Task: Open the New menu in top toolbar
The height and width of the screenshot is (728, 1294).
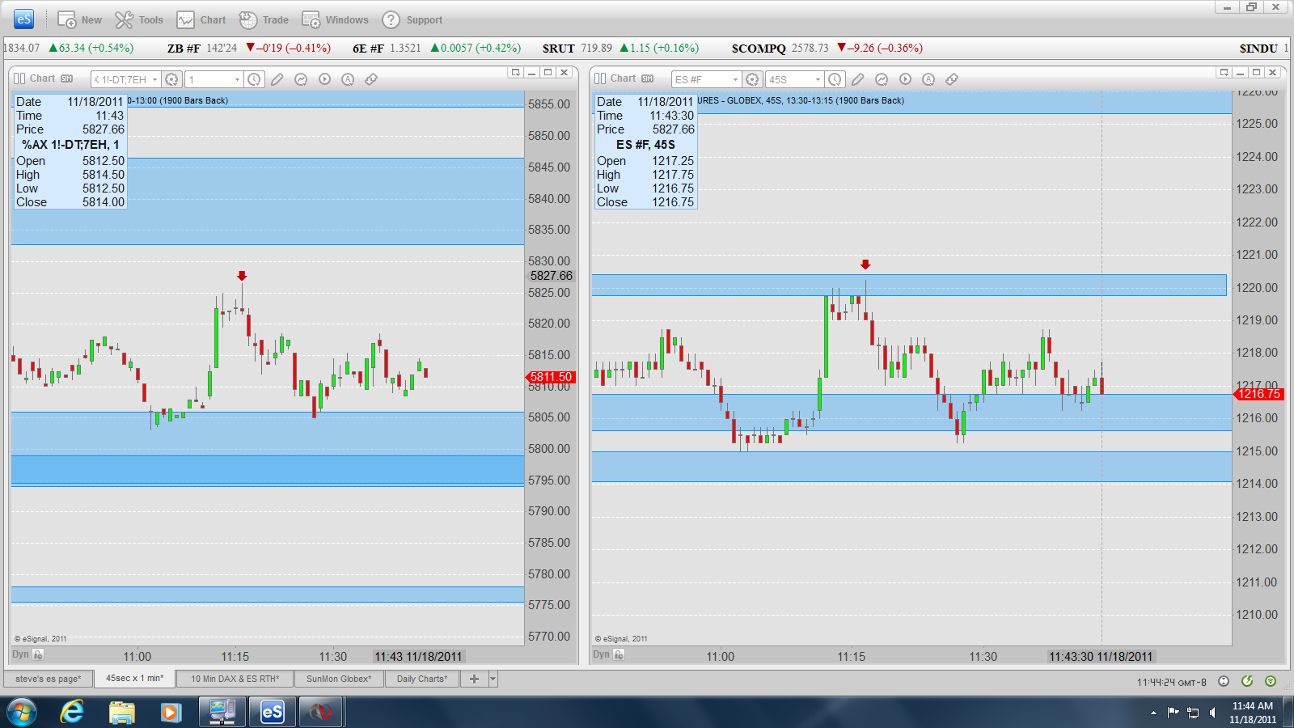Action: point(79,20)
